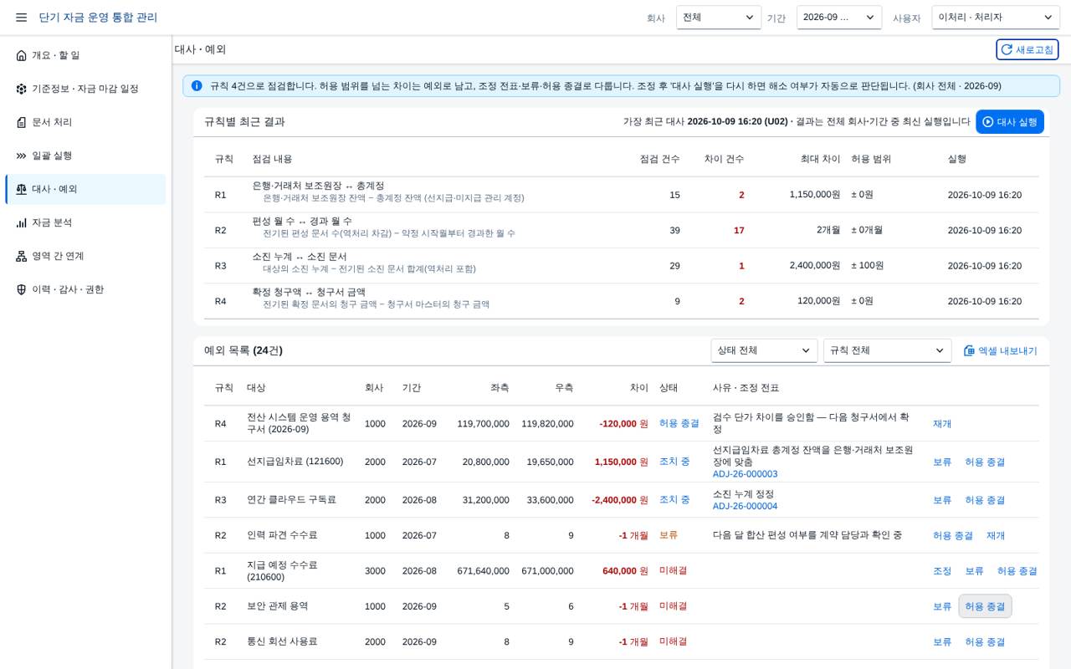Click 허용 종결 for 보안 관제 용역 row

tap(985, 606)
